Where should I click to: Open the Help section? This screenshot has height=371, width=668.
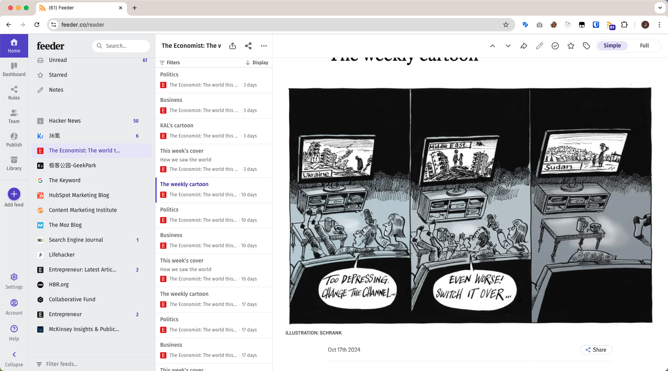tap(14, 333)
